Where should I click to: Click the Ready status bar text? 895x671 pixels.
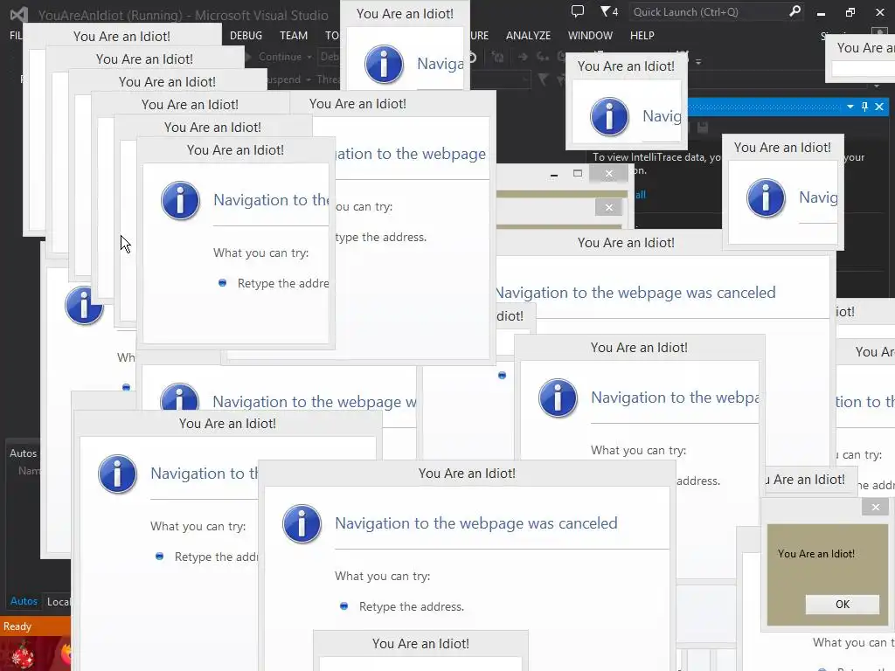coord(17,626)
